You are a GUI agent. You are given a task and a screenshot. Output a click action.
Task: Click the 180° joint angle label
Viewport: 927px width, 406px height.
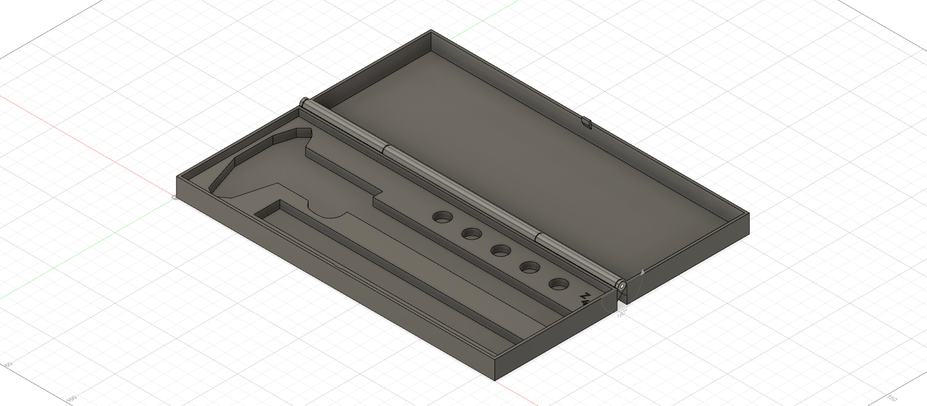coord(621,314)
